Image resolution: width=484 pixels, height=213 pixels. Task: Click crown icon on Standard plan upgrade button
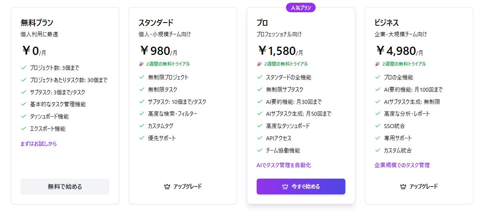[x=167, y=187]
